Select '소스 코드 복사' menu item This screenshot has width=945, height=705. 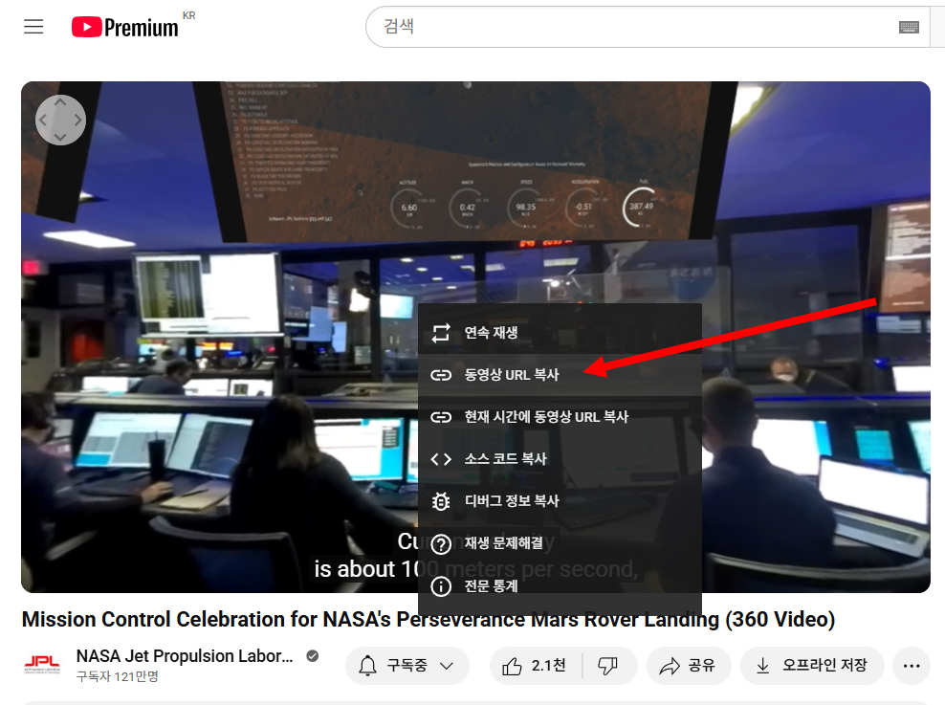[560, 459]
